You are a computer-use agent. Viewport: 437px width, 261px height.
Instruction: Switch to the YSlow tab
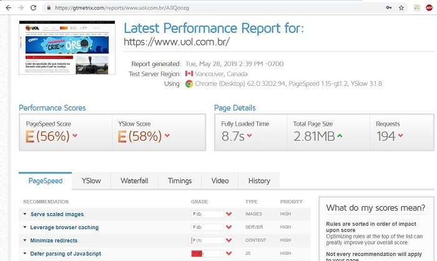91,181
